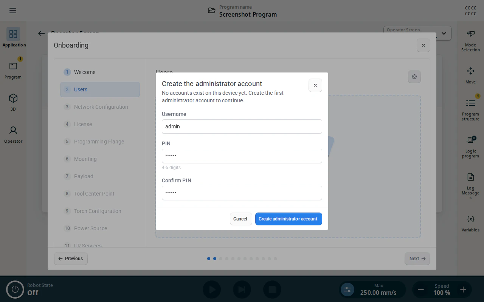Select the Programming Flange step
The height and width of the screenshot is (302, 484).
100,142
